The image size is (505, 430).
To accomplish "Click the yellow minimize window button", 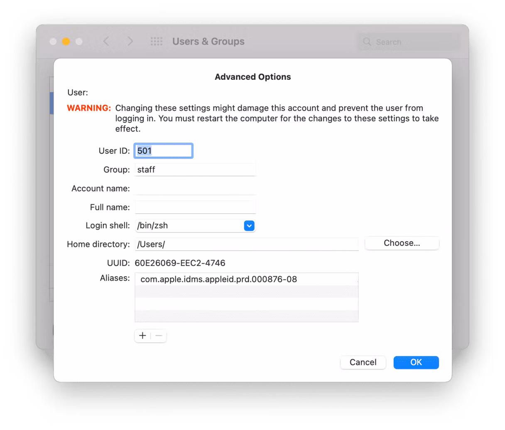I will (x=66, y=42).
